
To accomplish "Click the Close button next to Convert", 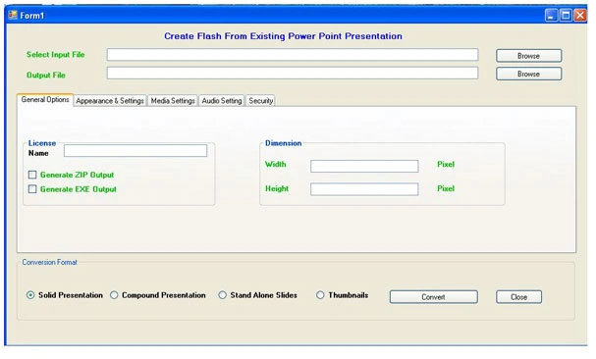I will click(518, 297).
